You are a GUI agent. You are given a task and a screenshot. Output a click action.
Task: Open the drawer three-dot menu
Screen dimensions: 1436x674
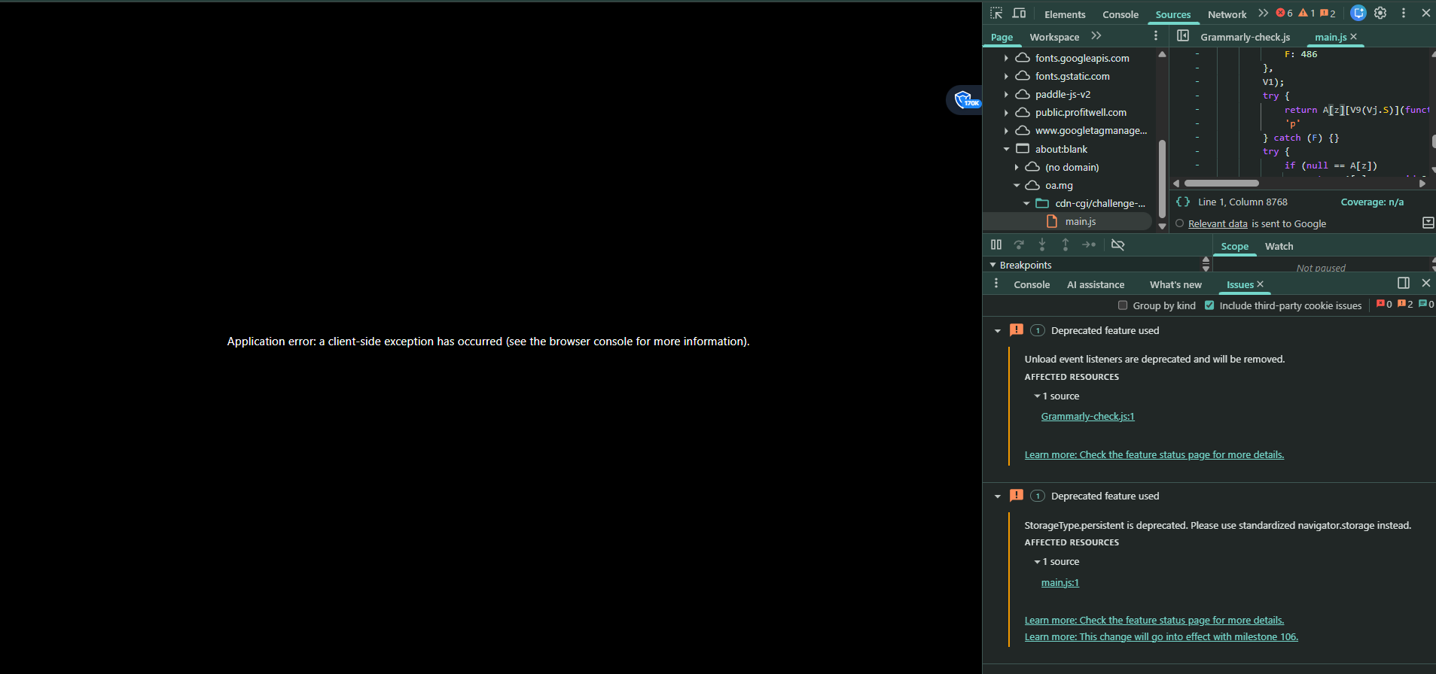coord(996,284)
